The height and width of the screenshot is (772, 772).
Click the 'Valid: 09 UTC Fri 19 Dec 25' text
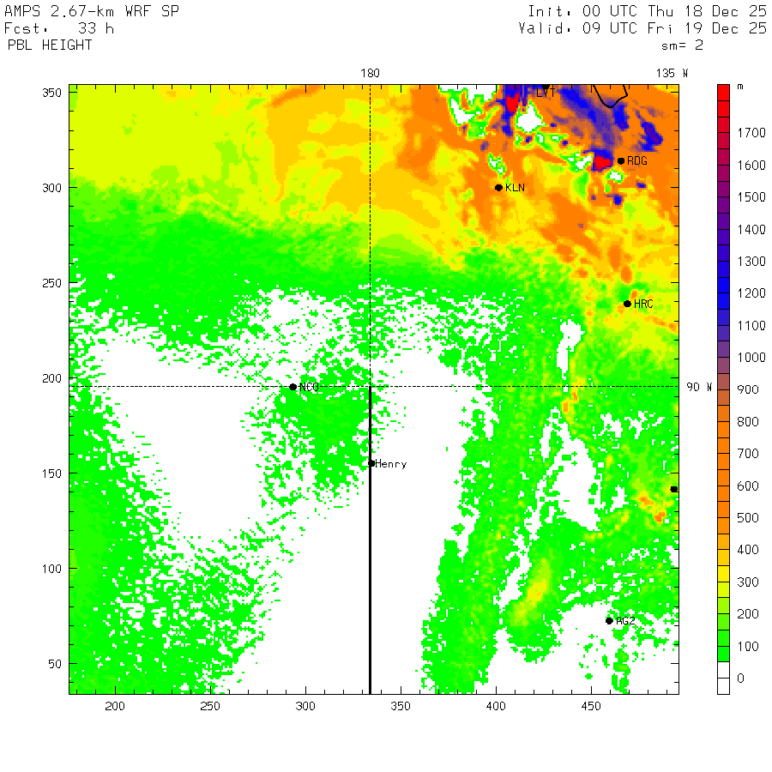point(642,28)
